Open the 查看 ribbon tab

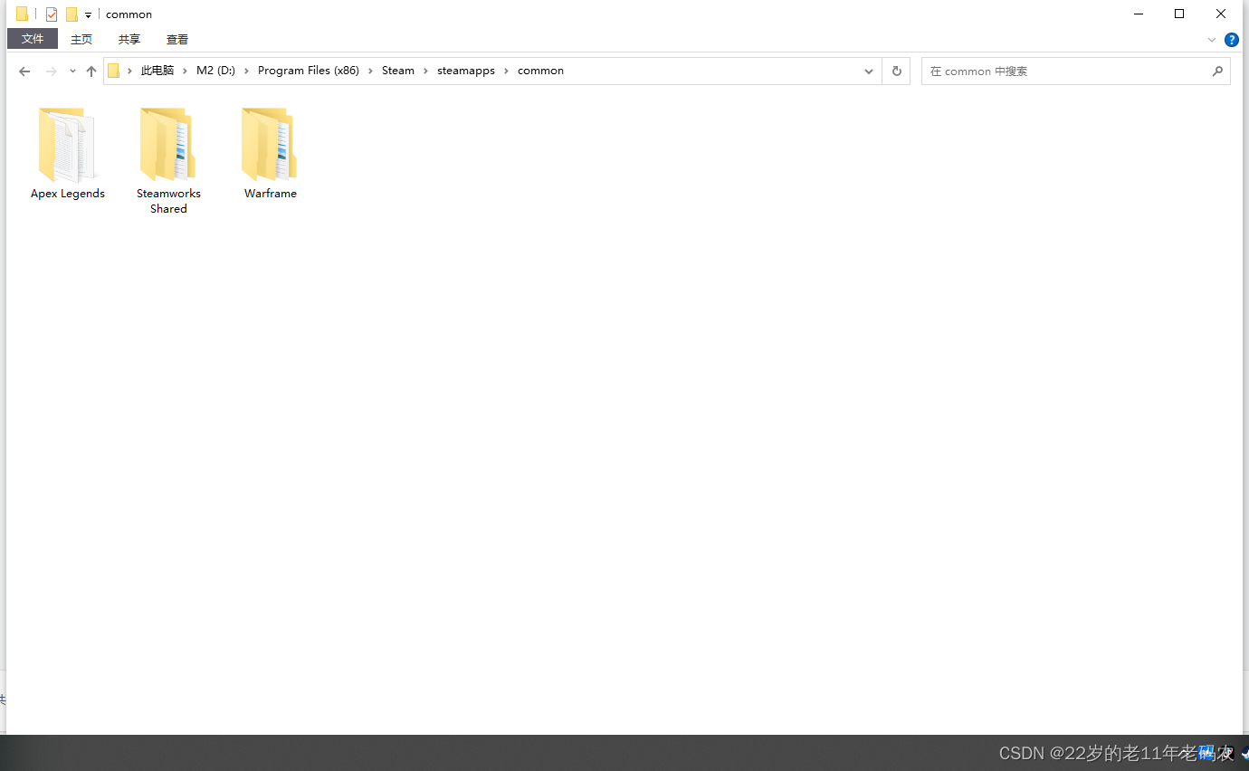177,39
